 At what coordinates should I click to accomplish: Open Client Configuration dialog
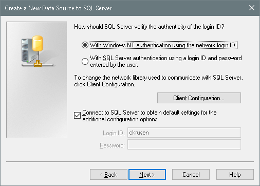click(x=199, y=98)
